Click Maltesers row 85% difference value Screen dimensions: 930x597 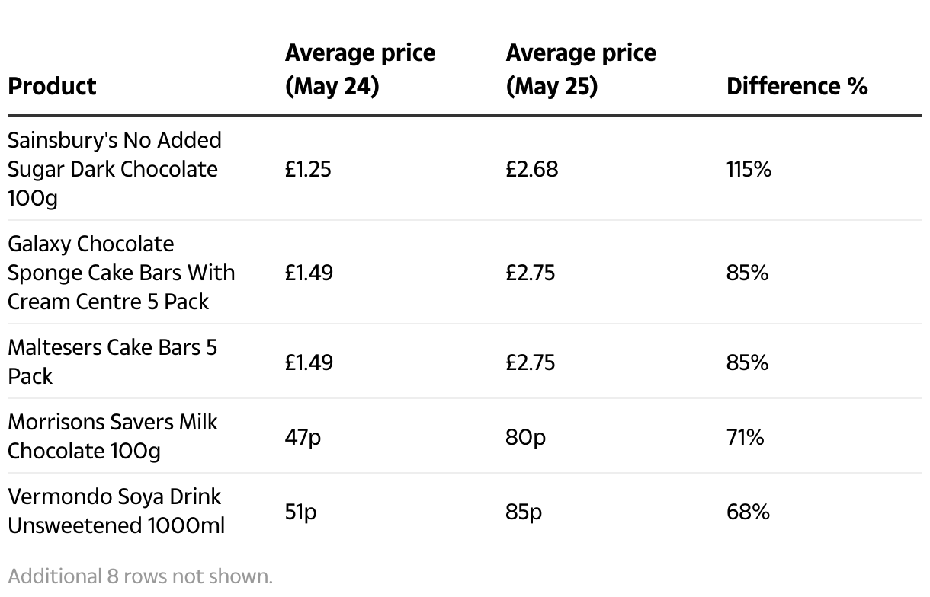coord(747,362)
